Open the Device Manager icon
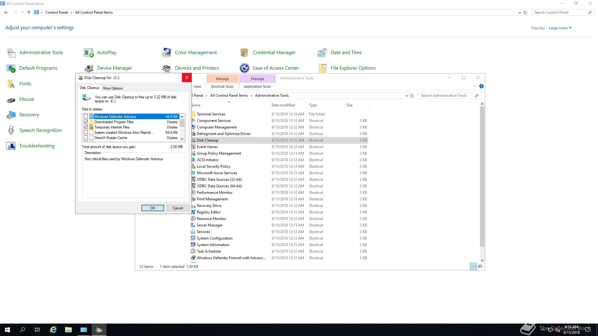The width and height of the screenshot is (598, 336). (89, 68)
